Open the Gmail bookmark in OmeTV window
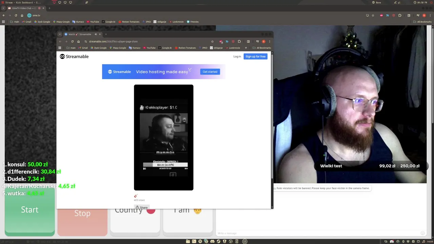 tap(27, 22)
